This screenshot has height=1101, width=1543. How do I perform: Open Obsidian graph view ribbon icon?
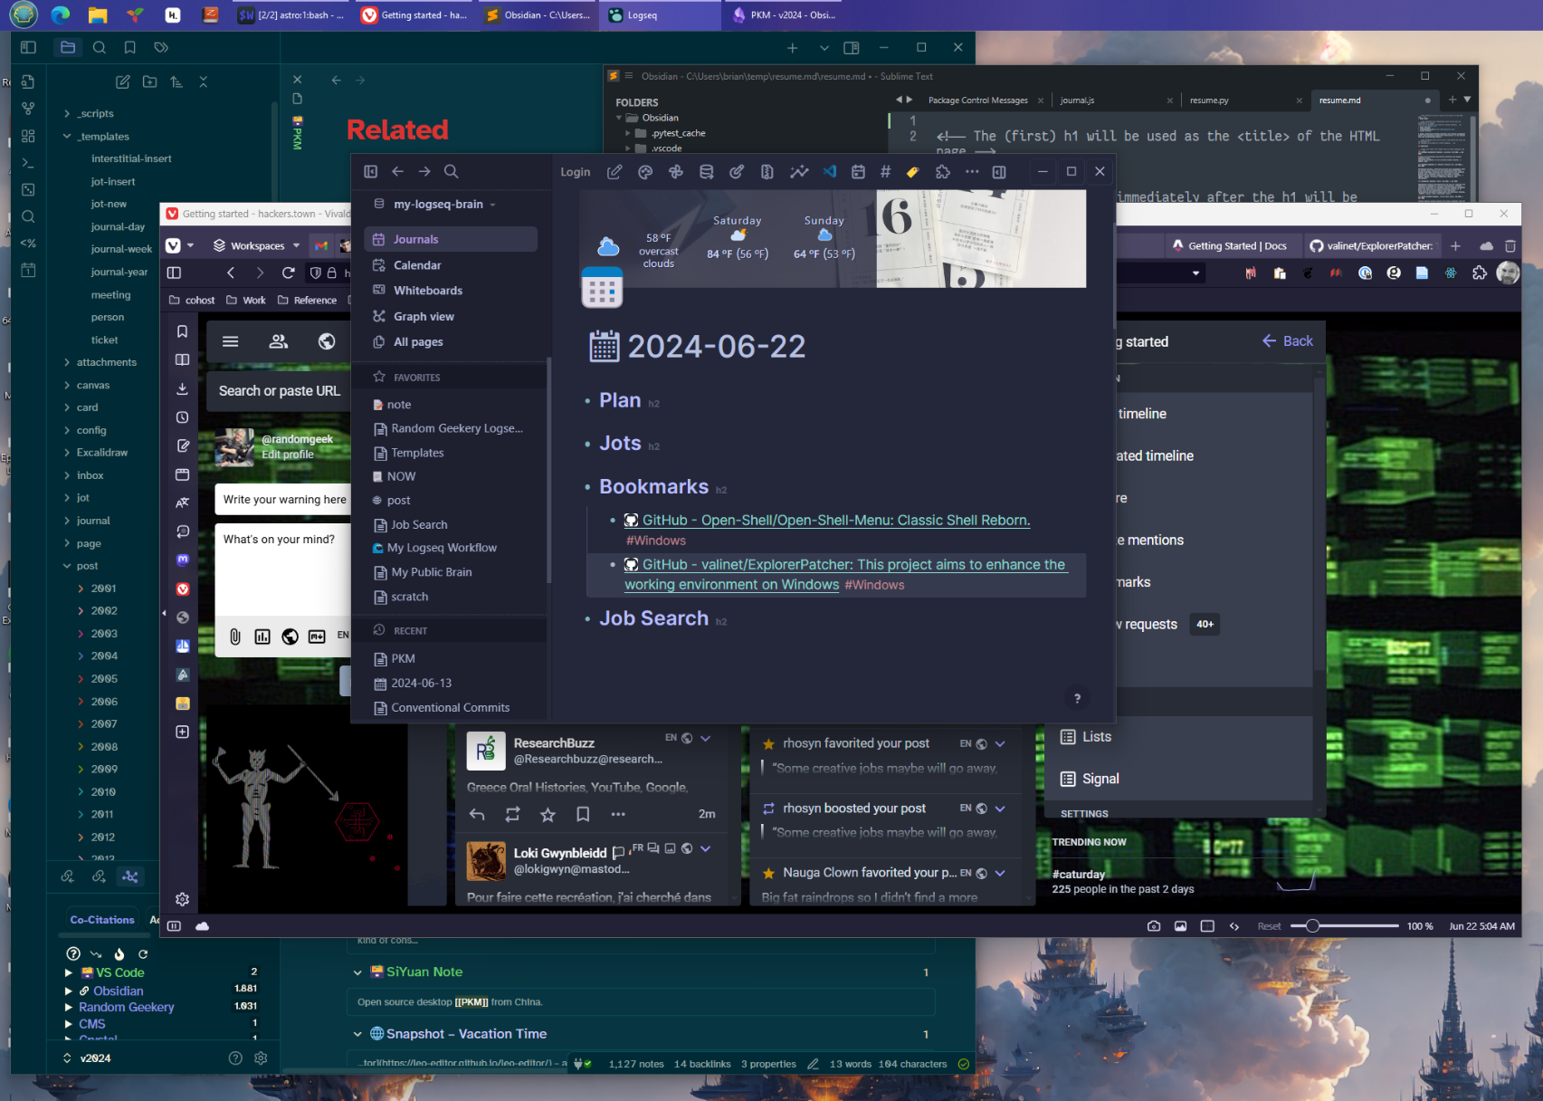click(28, 109)
